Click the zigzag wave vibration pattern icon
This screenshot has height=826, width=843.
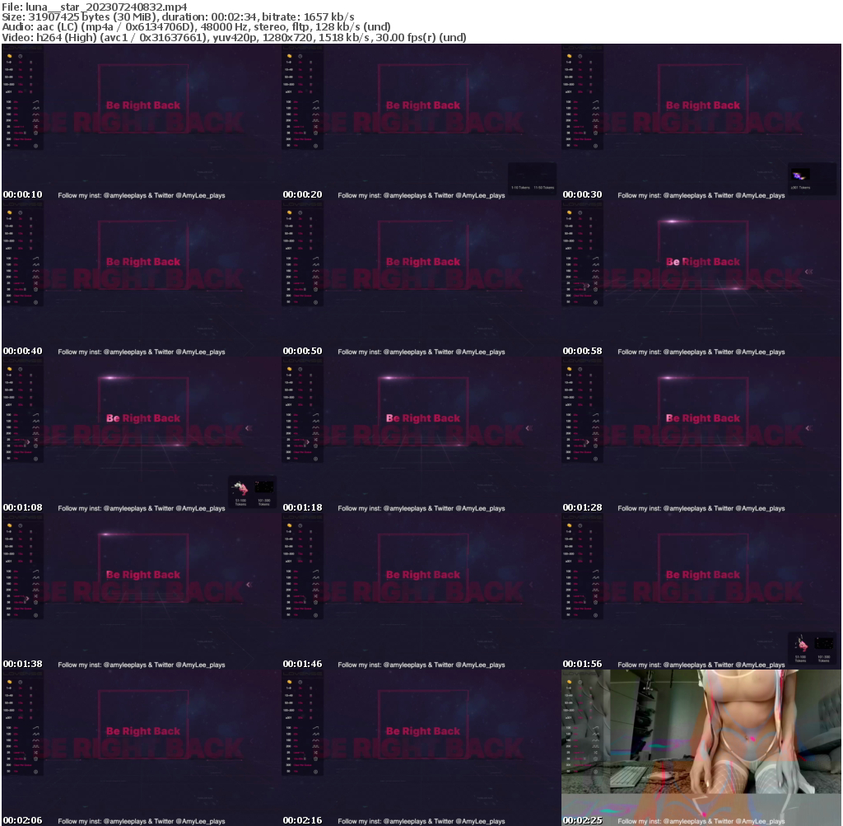point(35,108)
